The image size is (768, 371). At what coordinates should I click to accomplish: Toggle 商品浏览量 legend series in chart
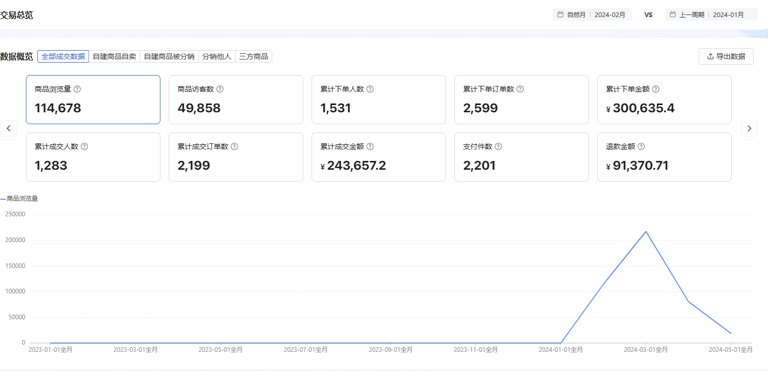20,199
